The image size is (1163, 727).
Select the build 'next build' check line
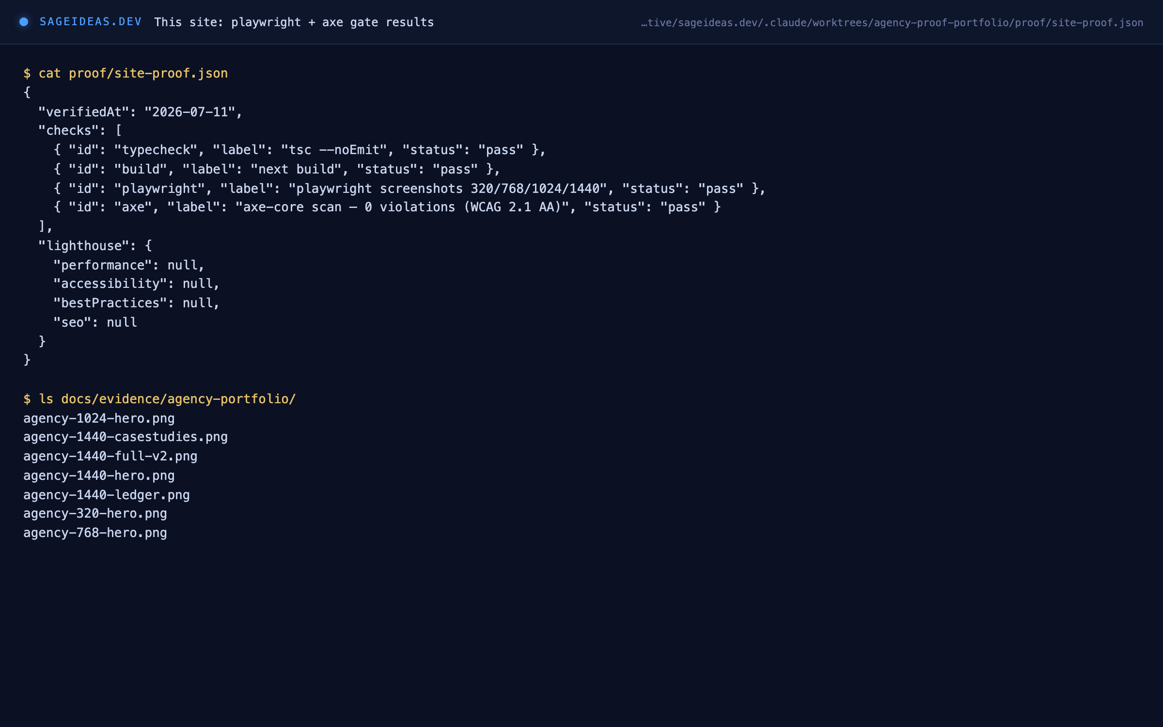coord(277,169)
